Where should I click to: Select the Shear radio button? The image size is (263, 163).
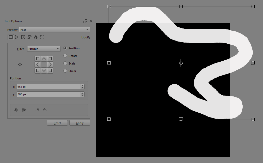tap(65, 71)
